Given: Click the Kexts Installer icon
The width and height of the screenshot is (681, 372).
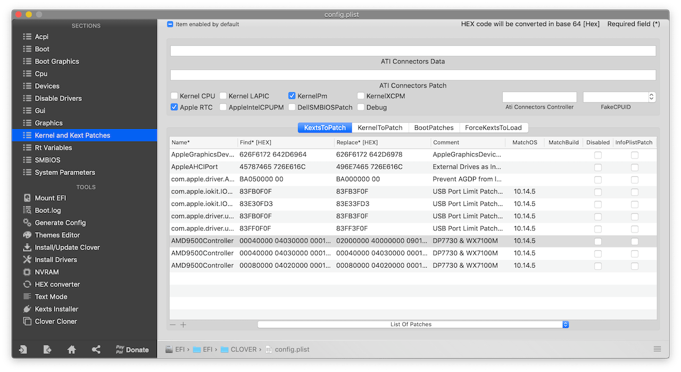Looking at the screenshot, I should pos(27,309).
